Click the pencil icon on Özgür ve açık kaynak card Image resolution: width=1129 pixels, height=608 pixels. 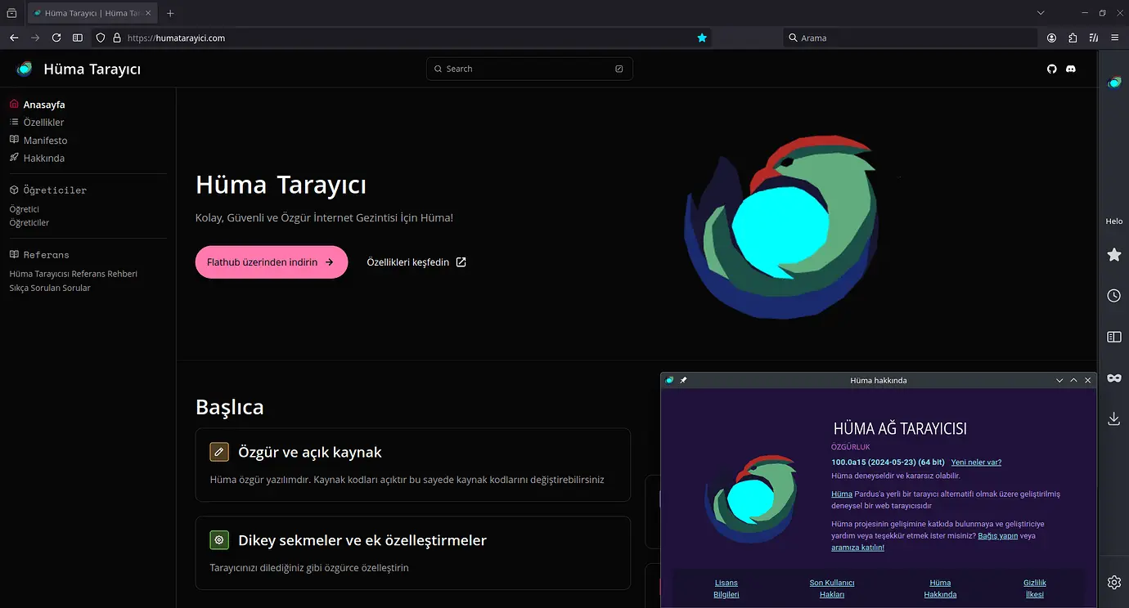tap(219, 452)
